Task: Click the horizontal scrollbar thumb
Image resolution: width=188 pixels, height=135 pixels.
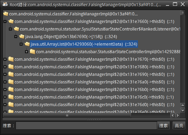Action: point(67,116)
